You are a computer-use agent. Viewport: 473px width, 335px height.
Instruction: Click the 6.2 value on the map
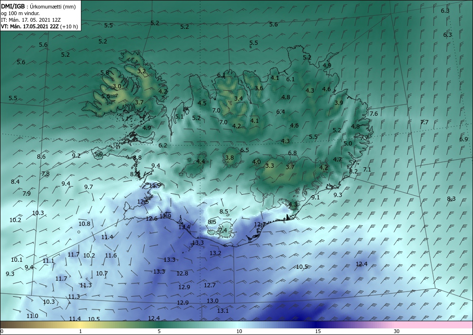pos(163,146)
